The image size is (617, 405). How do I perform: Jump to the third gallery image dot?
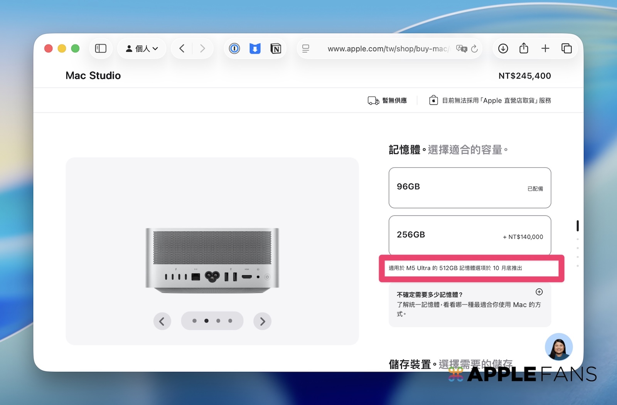click(218, 321)
